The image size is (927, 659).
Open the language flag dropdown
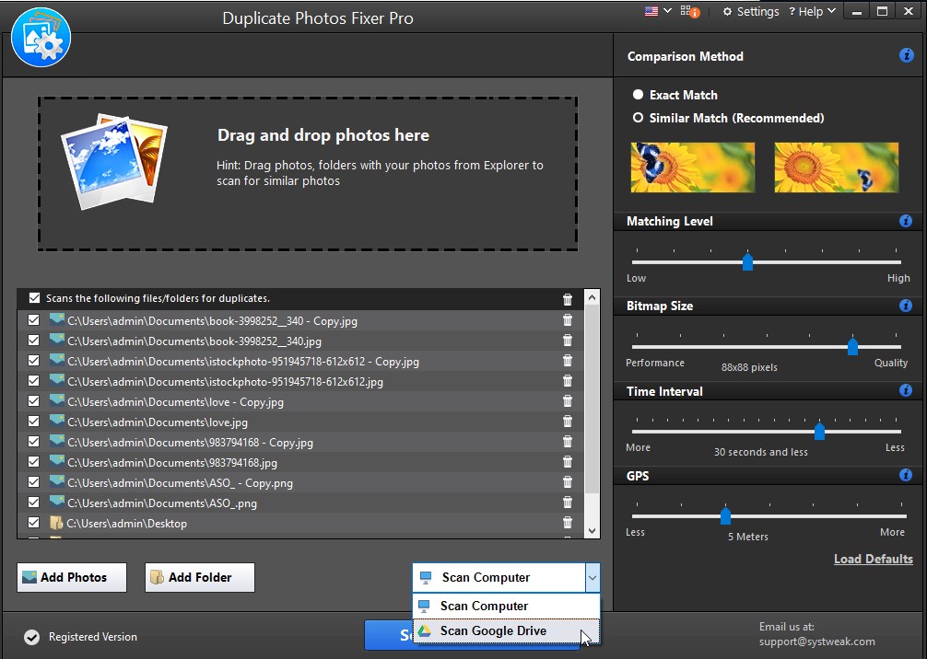pyautogui.click(x=658, y=11)
